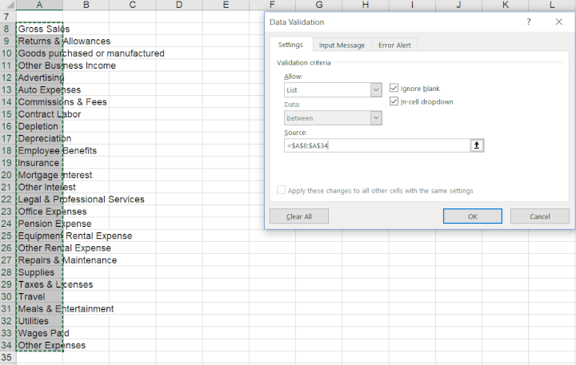
Task: Click the Returns & Allowances cell
Action: tap(39, 41)
